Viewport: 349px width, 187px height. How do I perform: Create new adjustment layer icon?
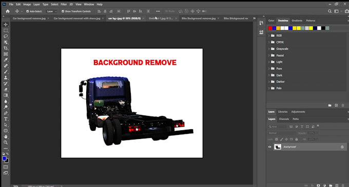pos(324,185)
